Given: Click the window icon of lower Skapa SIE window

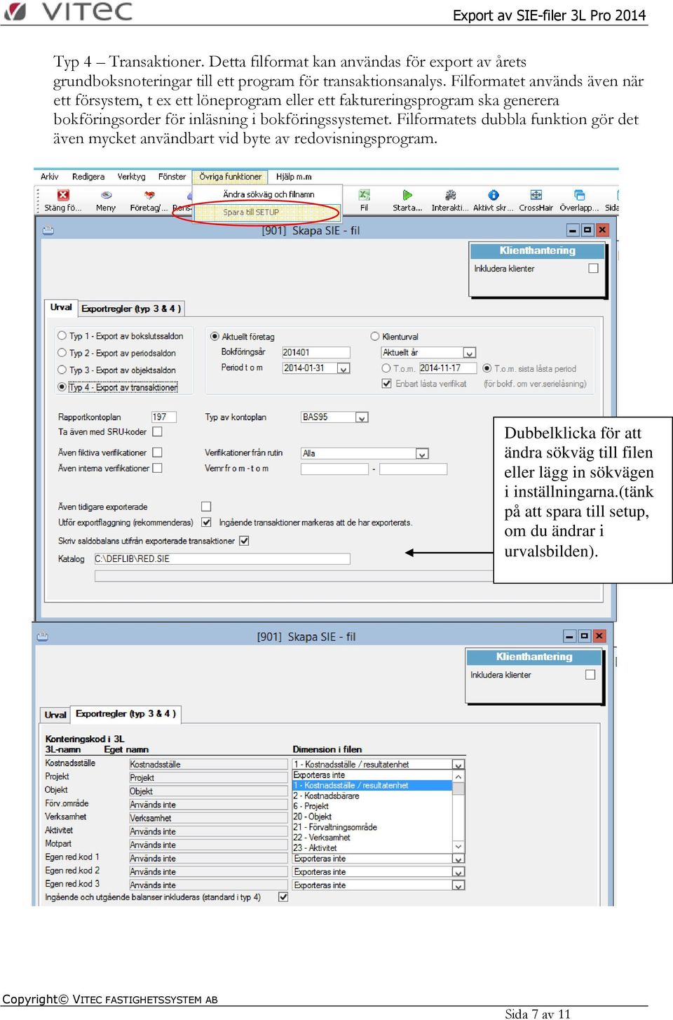Looking at the screenshot, I should [43, 636].
